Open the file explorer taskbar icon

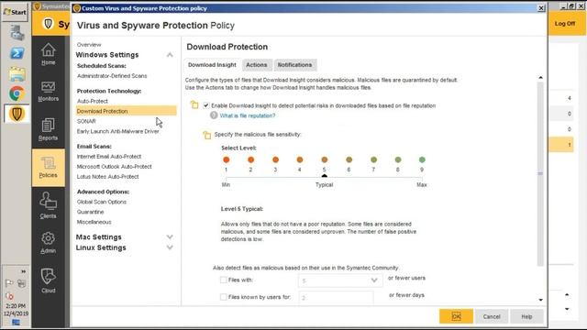[17, 73]
